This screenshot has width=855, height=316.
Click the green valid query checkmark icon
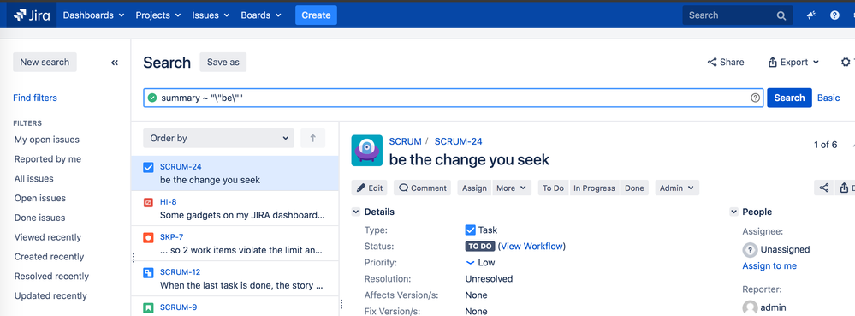pos(152,98)
